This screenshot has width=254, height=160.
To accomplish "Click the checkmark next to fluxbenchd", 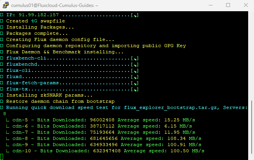I will pos(135,65).
